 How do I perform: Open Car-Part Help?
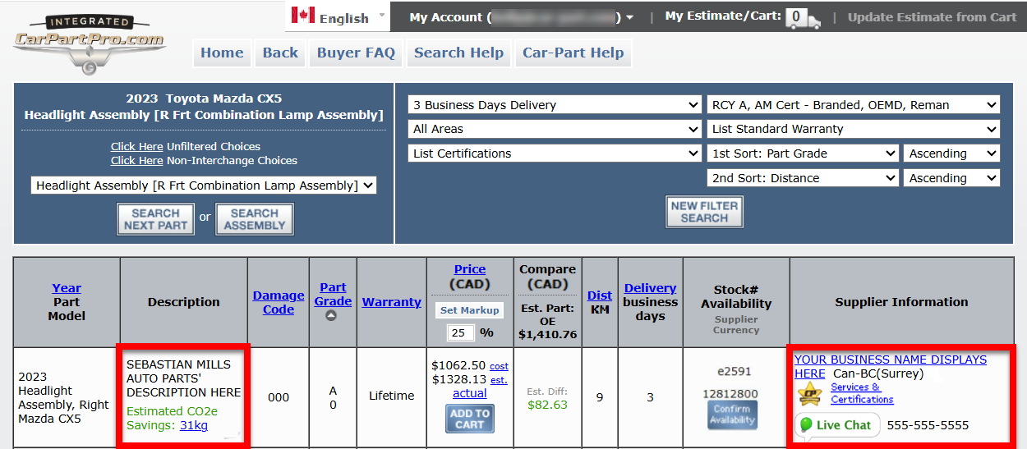pos(573,53)
